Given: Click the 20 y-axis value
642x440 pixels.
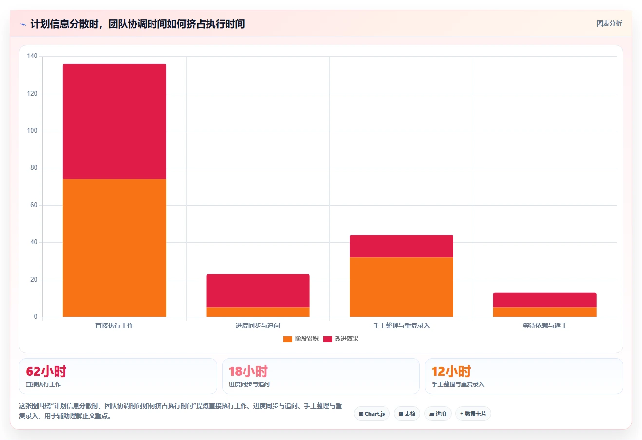Looking at the screenshot, I should [x=34, y=280].
